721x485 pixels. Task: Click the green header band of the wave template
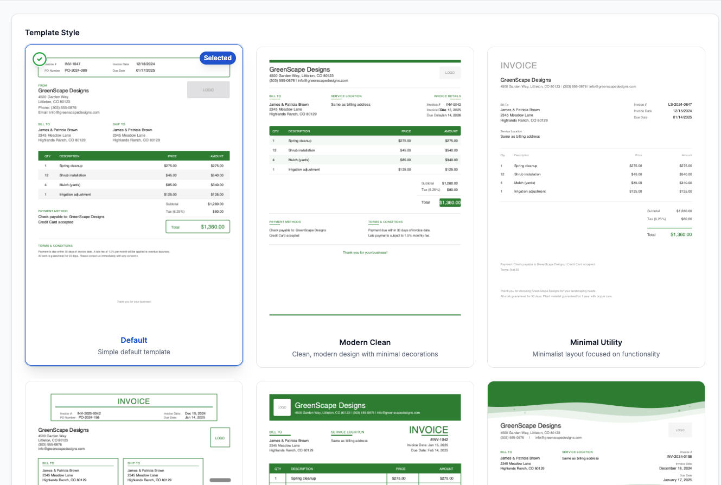[x=597, y=391]
